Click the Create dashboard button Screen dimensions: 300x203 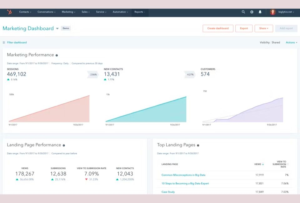[217, 28]
